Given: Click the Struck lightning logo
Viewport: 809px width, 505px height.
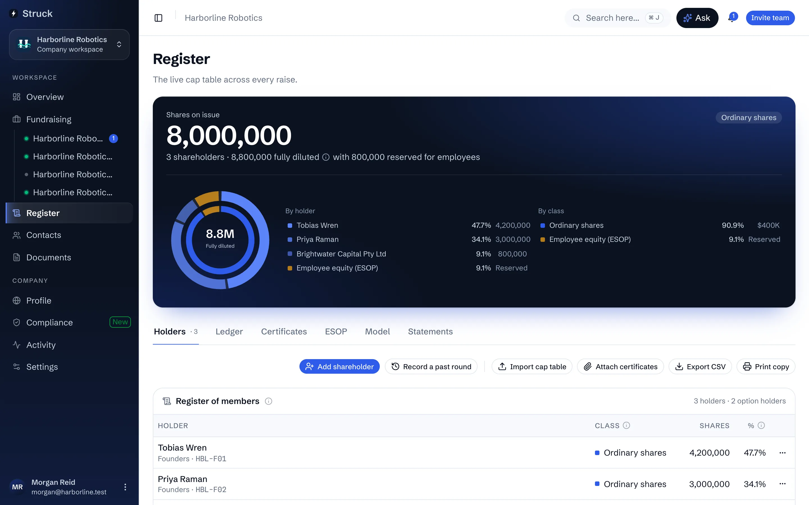Looking at the screenshot, I should click(14, 13).
